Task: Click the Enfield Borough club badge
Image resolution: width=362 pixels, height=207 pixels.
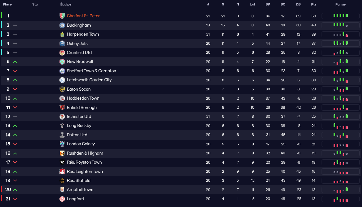Action: point(62,107)
